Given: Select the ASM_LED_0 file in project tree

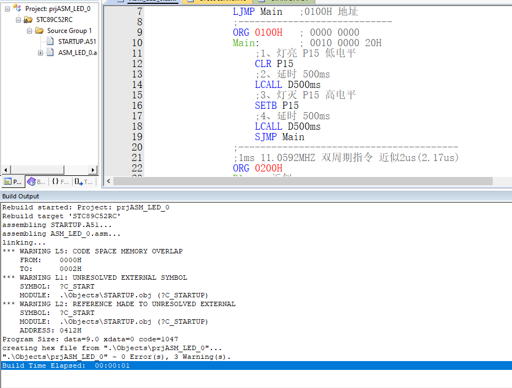Looking at the screenshot, I should tap(78, 53).
